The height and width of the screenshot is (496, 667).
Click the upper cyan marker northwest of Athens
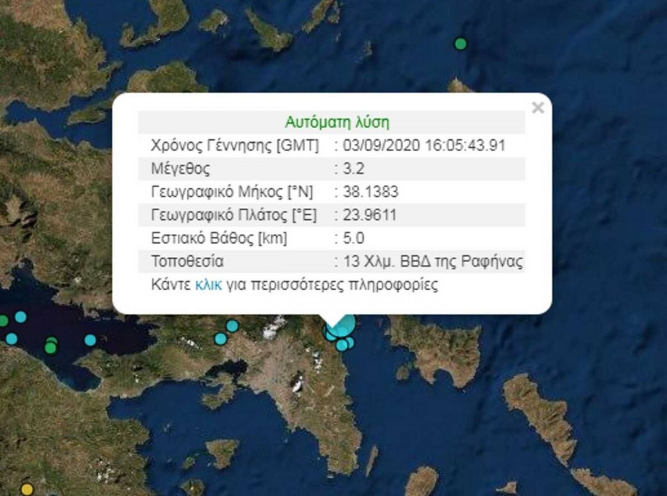(x=232, y=326)
